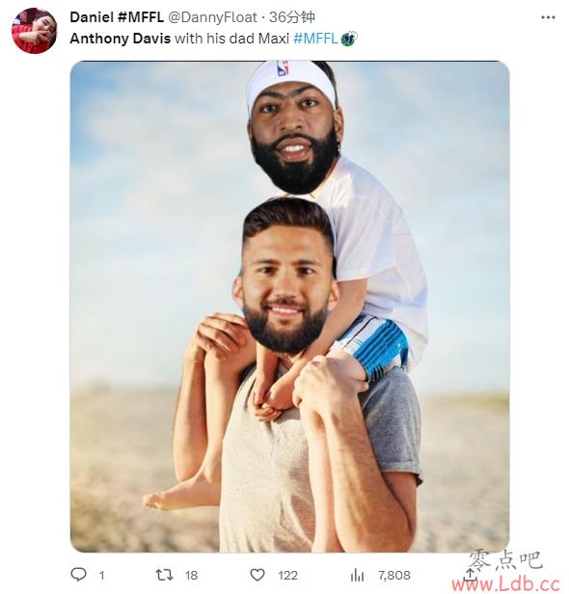Open the Daniel #MFFL display name
Viewport: 569px width, 594px height.
(117, 17)
